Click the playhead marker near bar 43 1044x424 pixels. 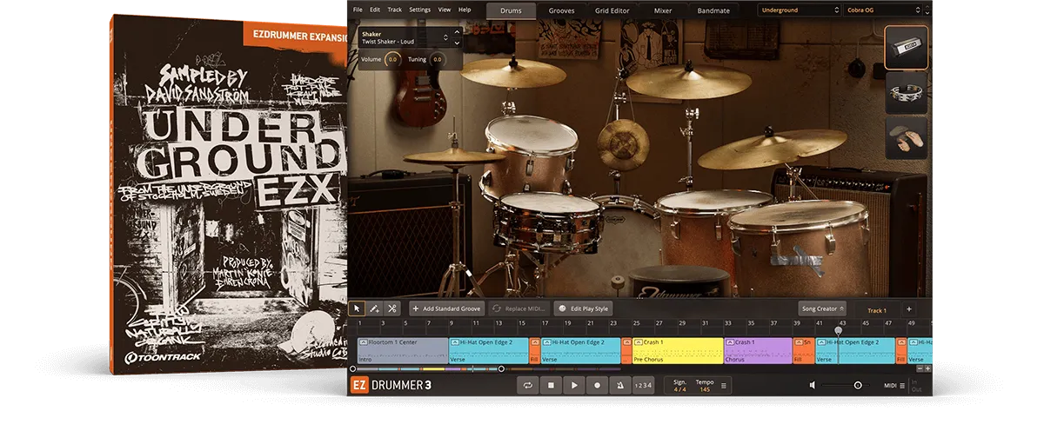(839, 330)
